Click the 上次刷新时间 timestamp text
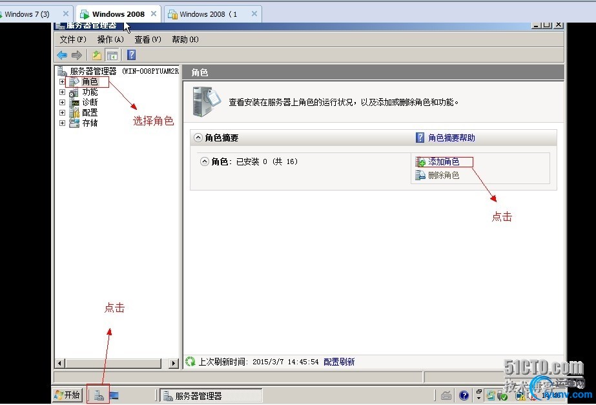 click(x=258, y=362)
